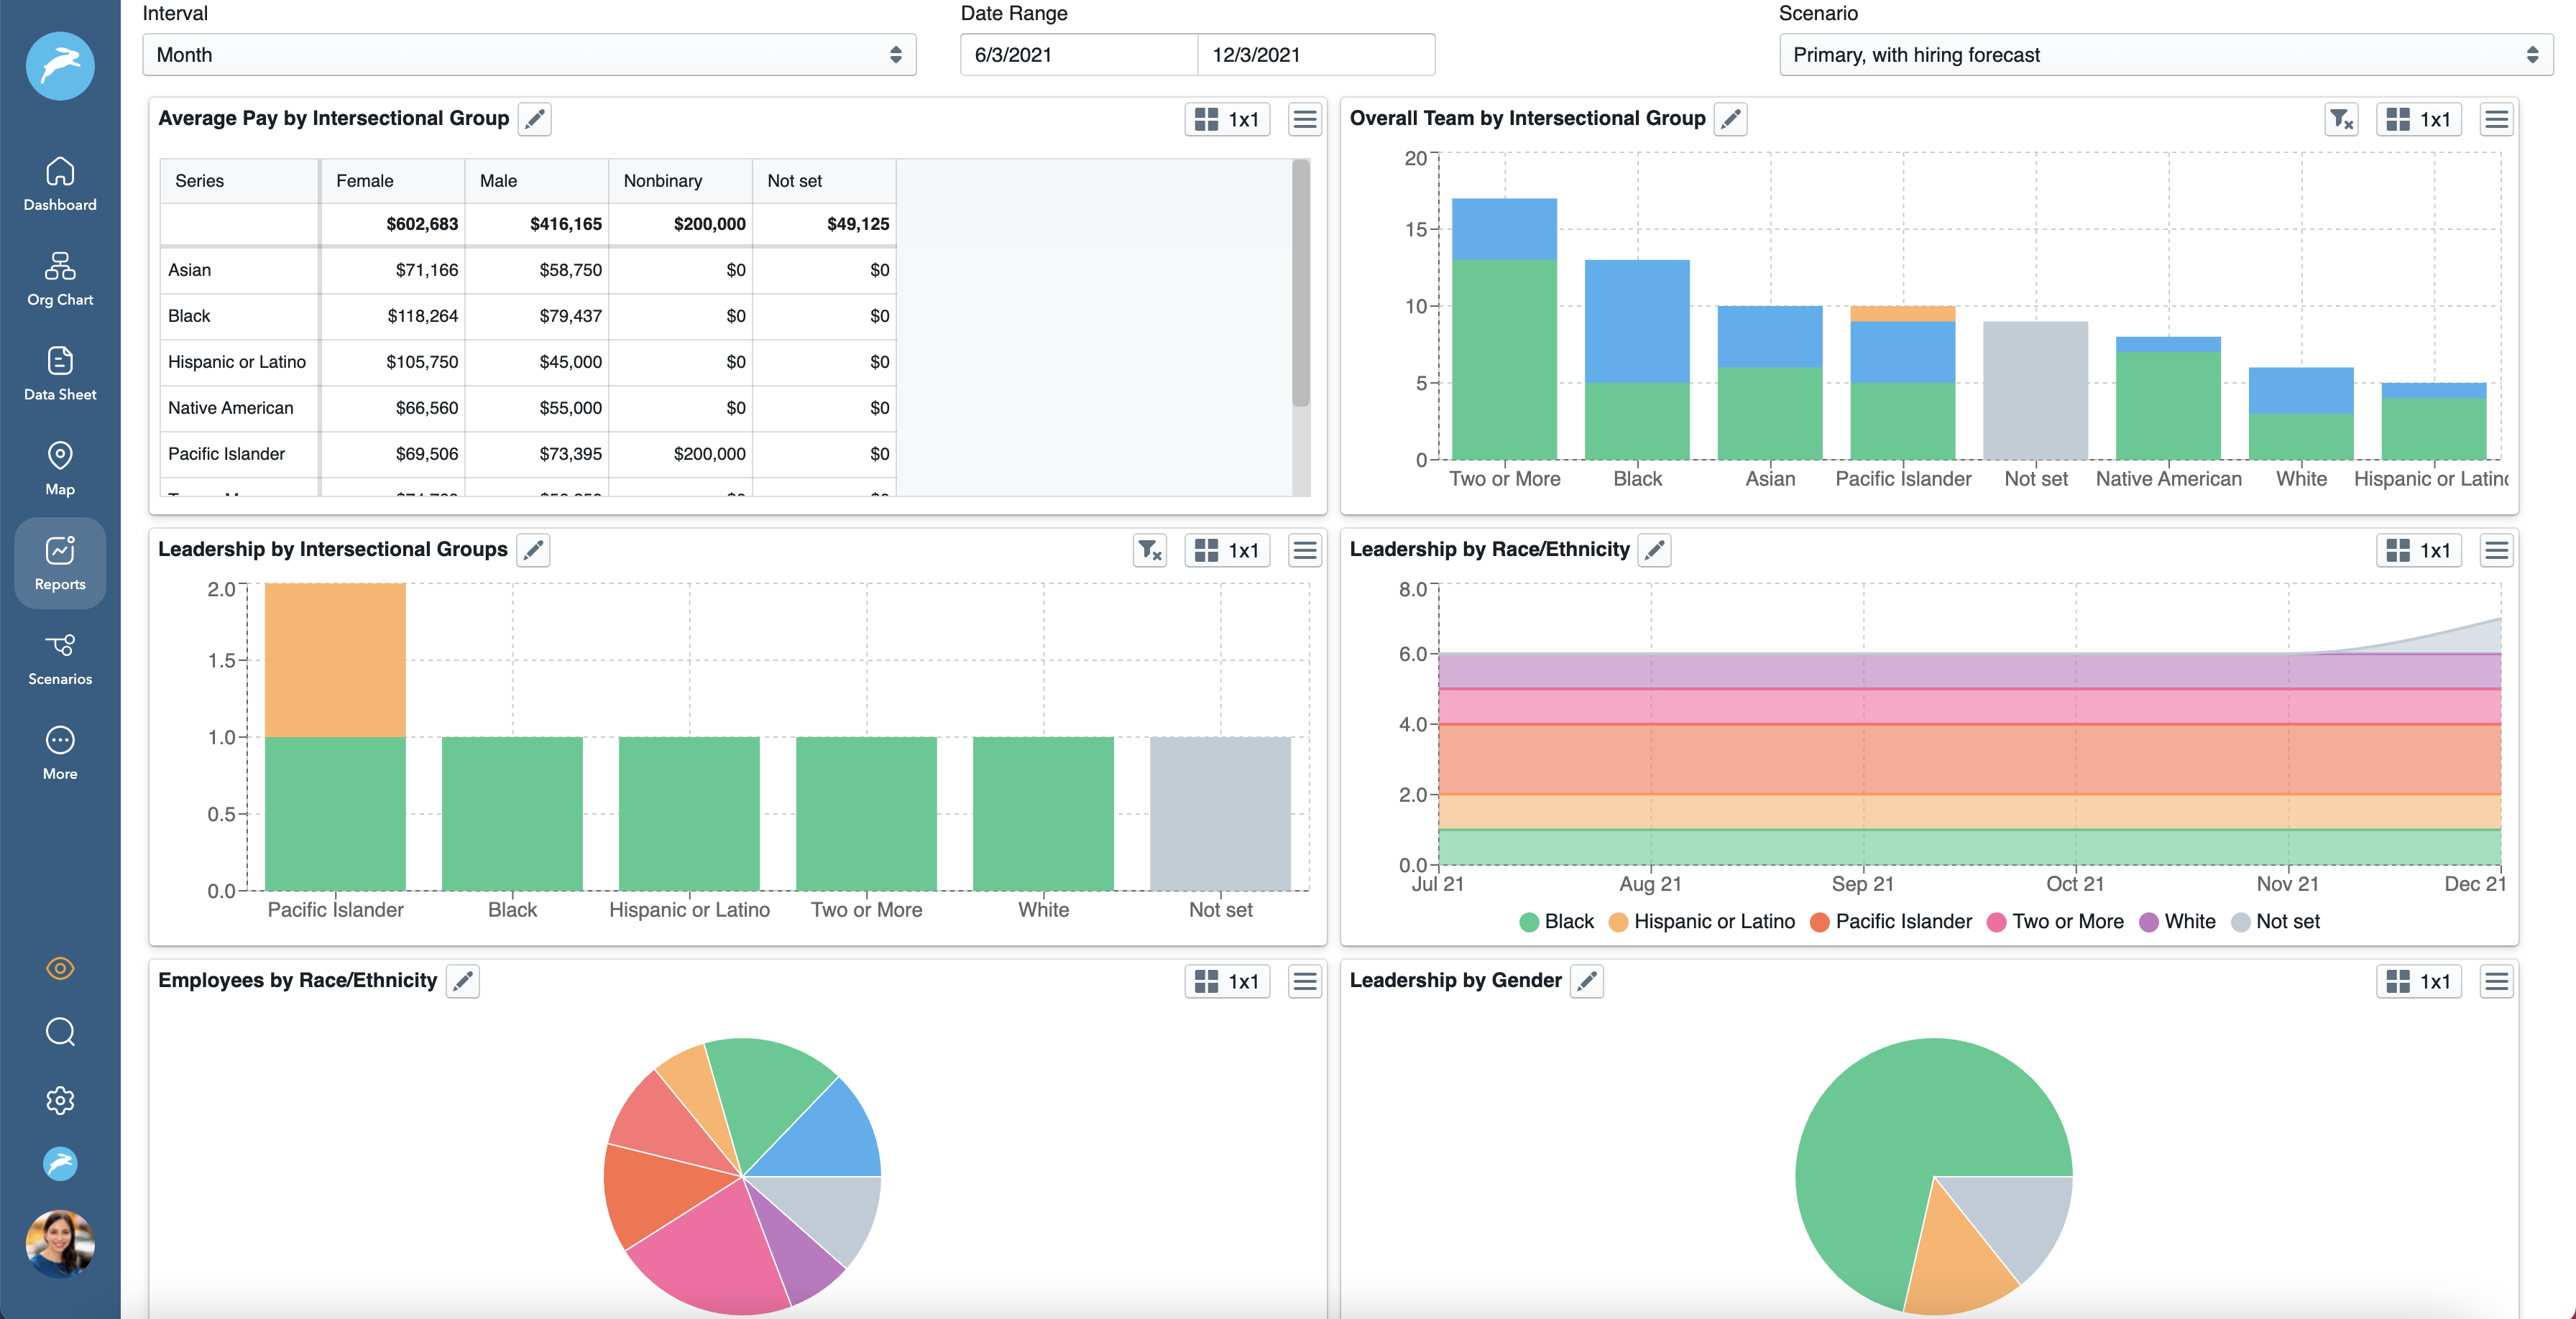The height and width of the screenshot is (1319, 2576).
Task: Change grid size via 1x1 on Leadership by Gender
Action: (2419, 981)
